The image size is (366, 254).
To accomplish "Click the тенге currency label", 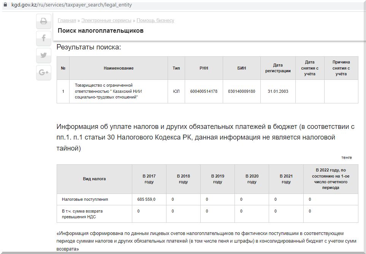I will [347, 157].
